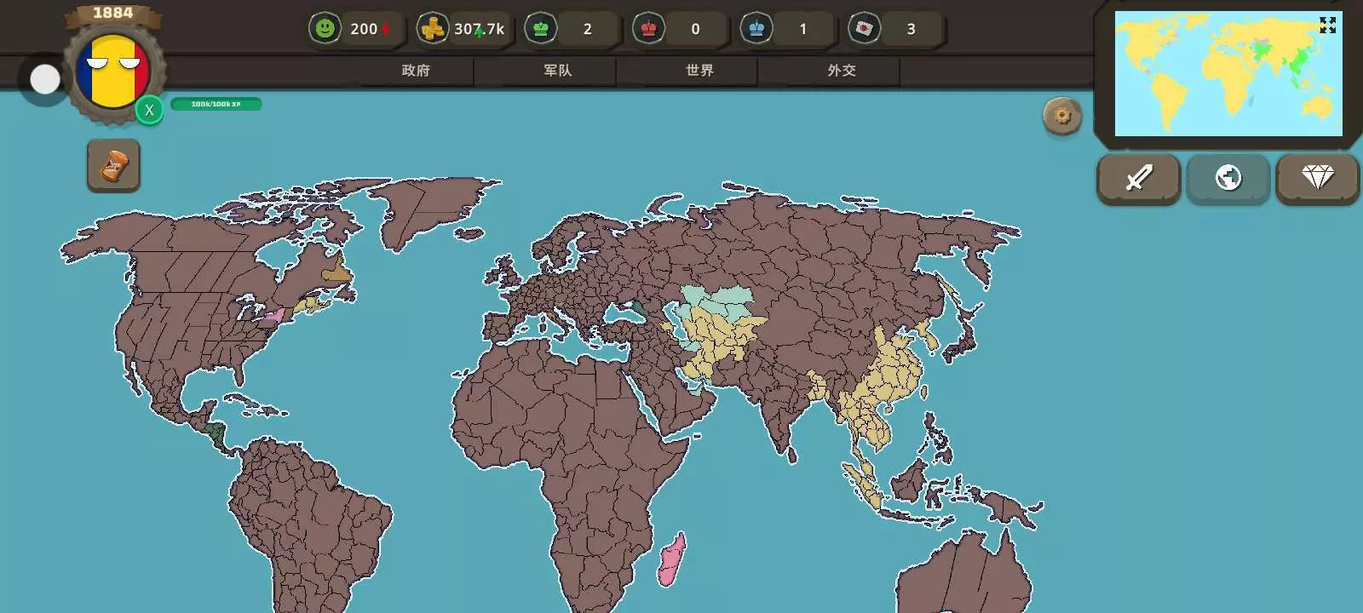The height and width of the screenshot is (613, 1363).
Task: Click the green crown counter icon
Action: click(540, 29)
